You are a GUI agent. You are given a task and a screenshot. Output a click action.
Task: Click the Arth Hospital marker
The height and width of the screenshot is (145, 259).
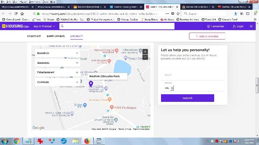coord(109,61)
